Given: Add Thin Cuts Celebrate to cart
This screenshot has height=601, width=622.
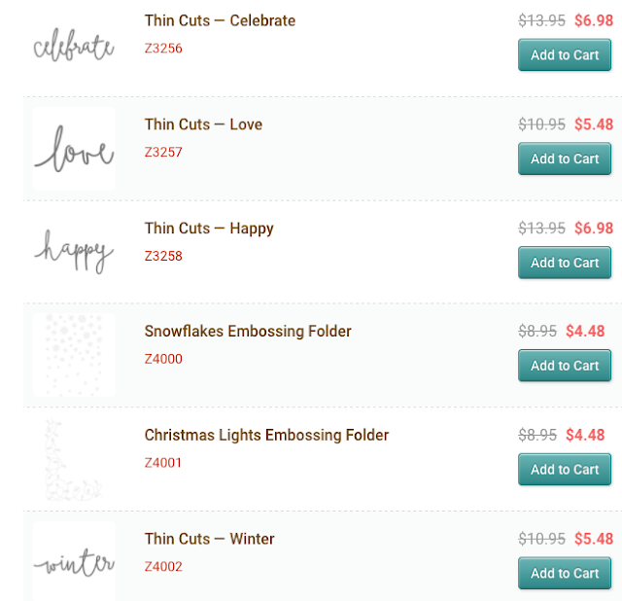Looking at the screenshot, I should [564, 55].
